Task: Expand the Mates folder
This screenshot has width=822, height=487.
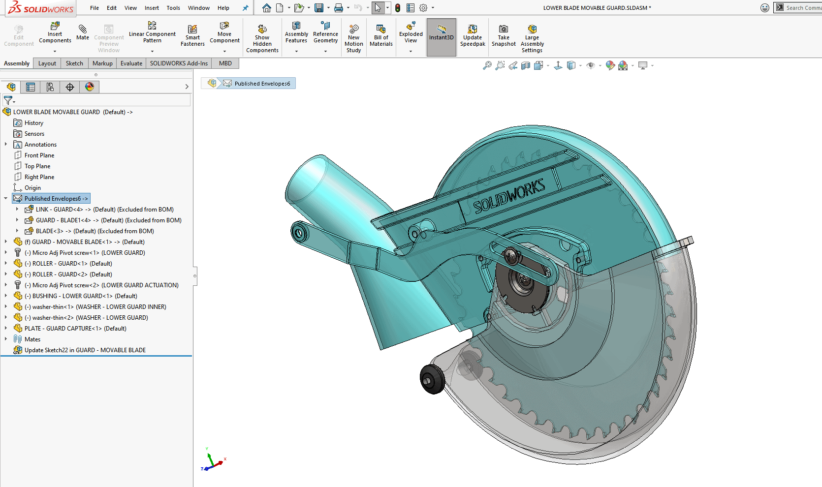Action: tap(6, 339)
